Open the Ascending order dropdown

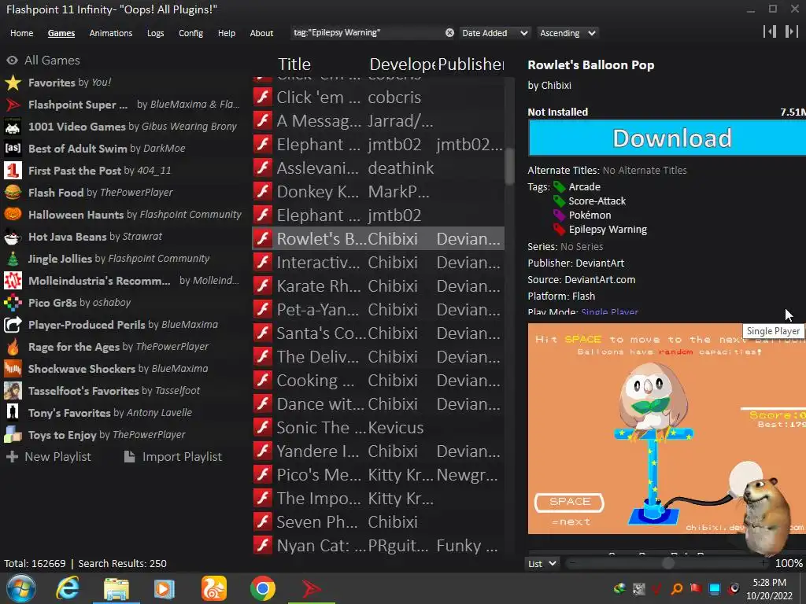[568, 33]
